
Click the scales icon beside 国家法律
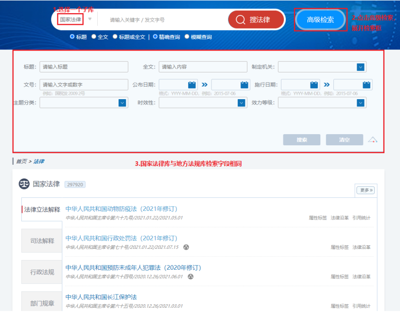coord(24,184)
